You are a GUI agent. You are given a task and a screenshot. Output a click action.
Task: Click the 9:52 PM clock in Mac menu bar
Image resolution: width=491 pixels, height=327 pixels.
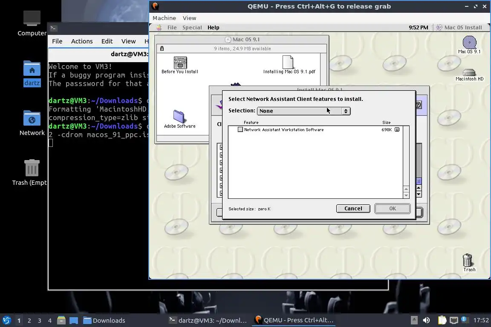(419, 28)
